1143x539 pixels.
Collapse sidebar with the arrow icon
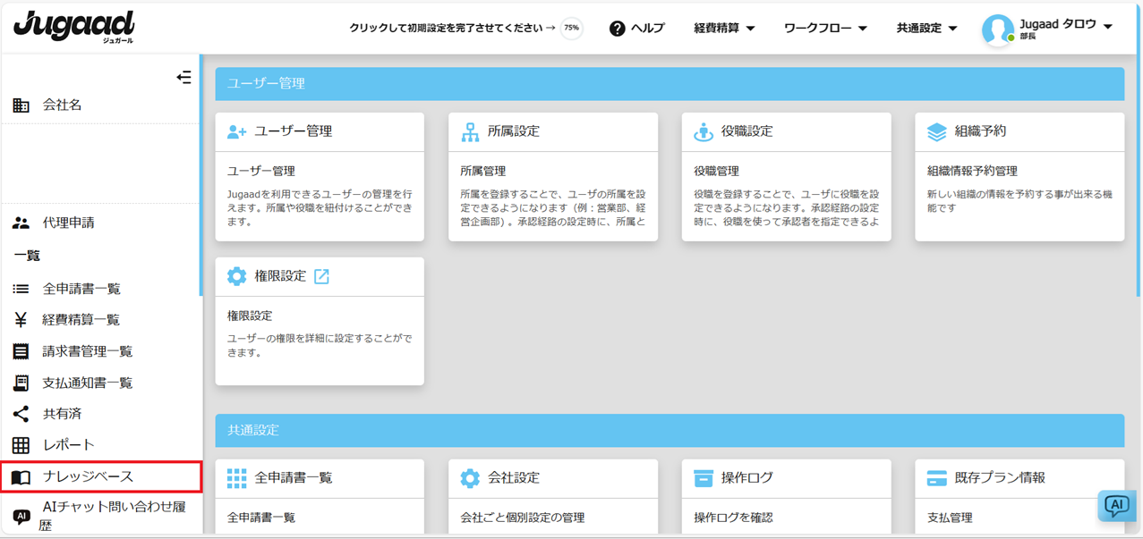coord(183,78)
